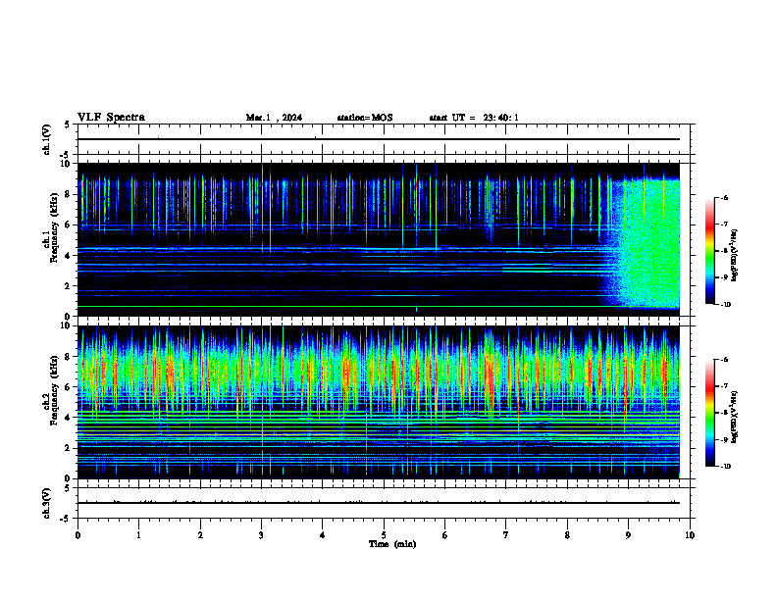Click time axis tick label "8"
This screenshot has height=600, width=777.
tap(567, 535)
